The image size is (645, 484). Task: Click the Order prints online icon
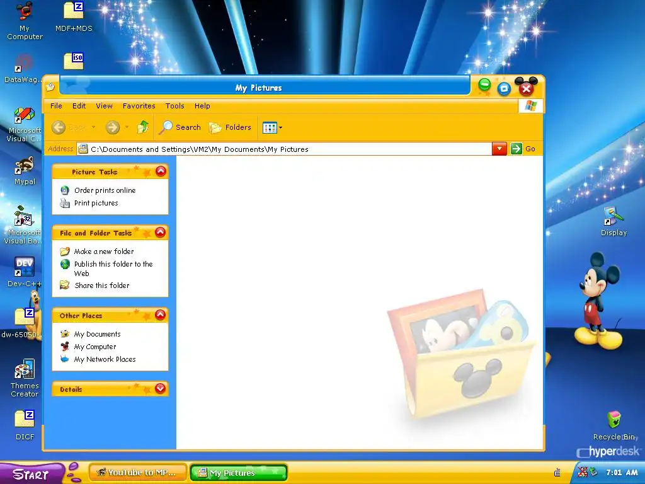(x=65, y=190)
